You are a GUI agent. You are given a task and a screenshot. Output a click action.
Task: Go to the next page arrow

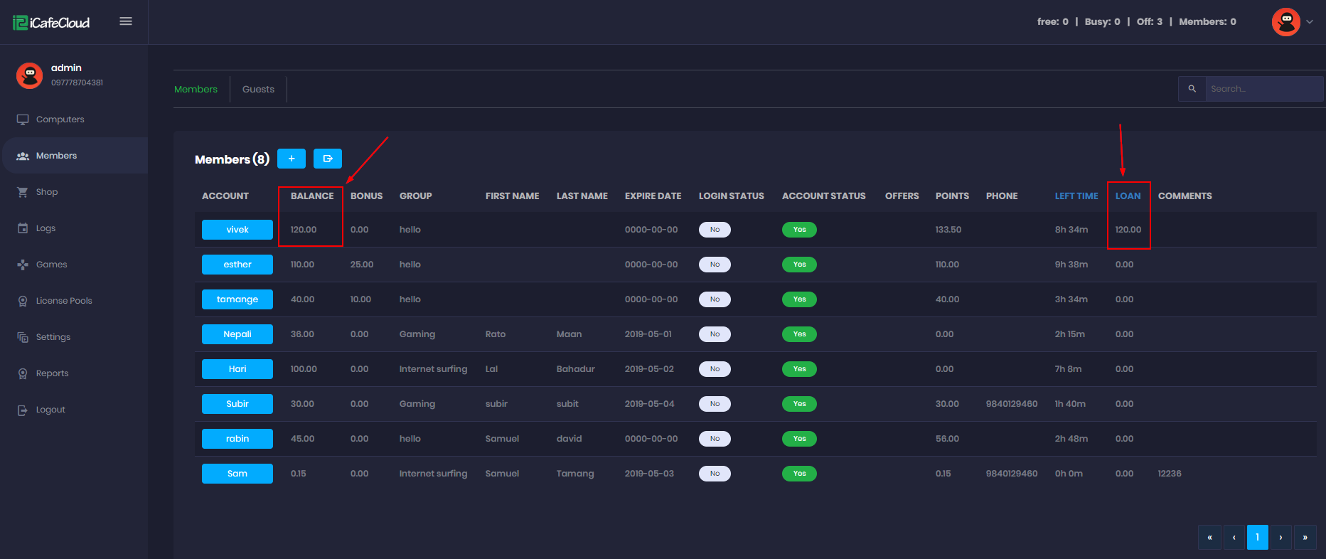[1280, 538]
